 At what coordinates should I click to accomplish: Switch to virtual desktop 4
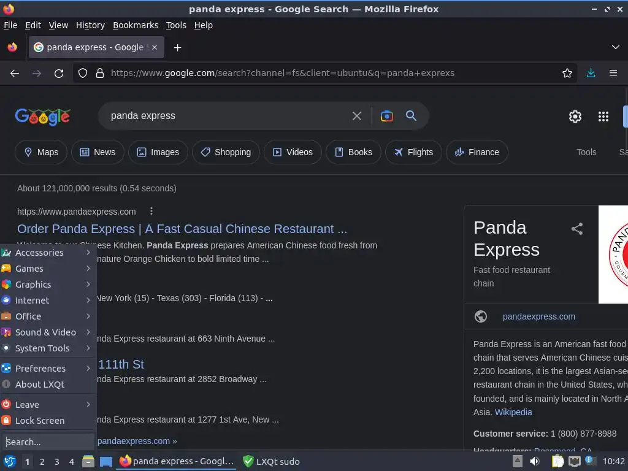pos(72,462)
